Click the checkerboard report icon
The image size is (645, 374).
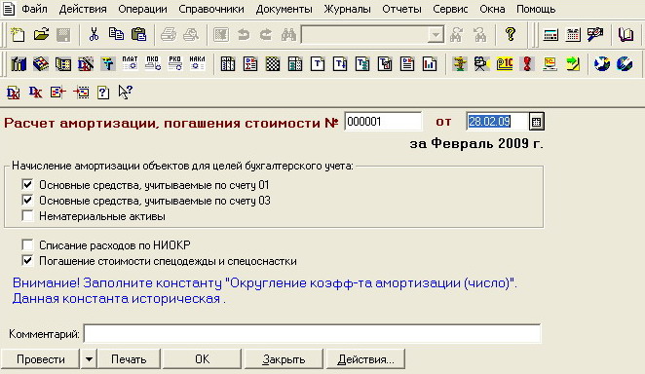click(x=272, y=64)
